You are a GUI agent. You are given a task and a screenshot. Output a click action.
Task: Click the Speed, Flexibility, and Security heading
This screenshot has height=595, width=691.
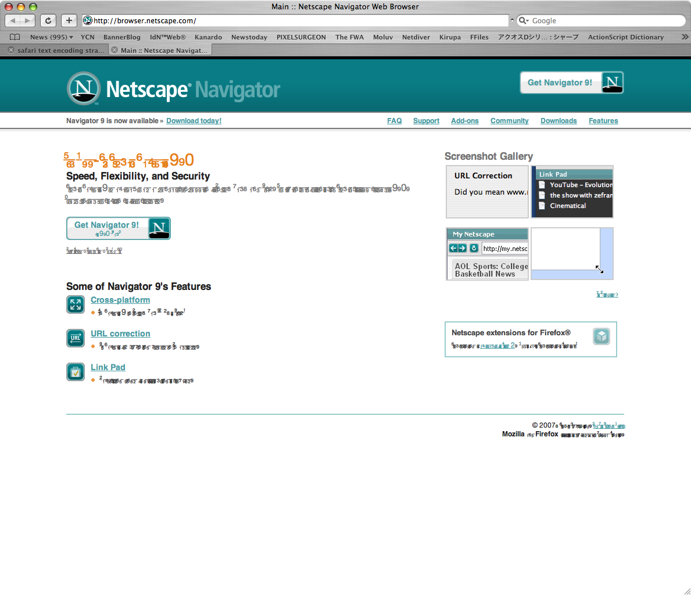[x=138, y=176]
